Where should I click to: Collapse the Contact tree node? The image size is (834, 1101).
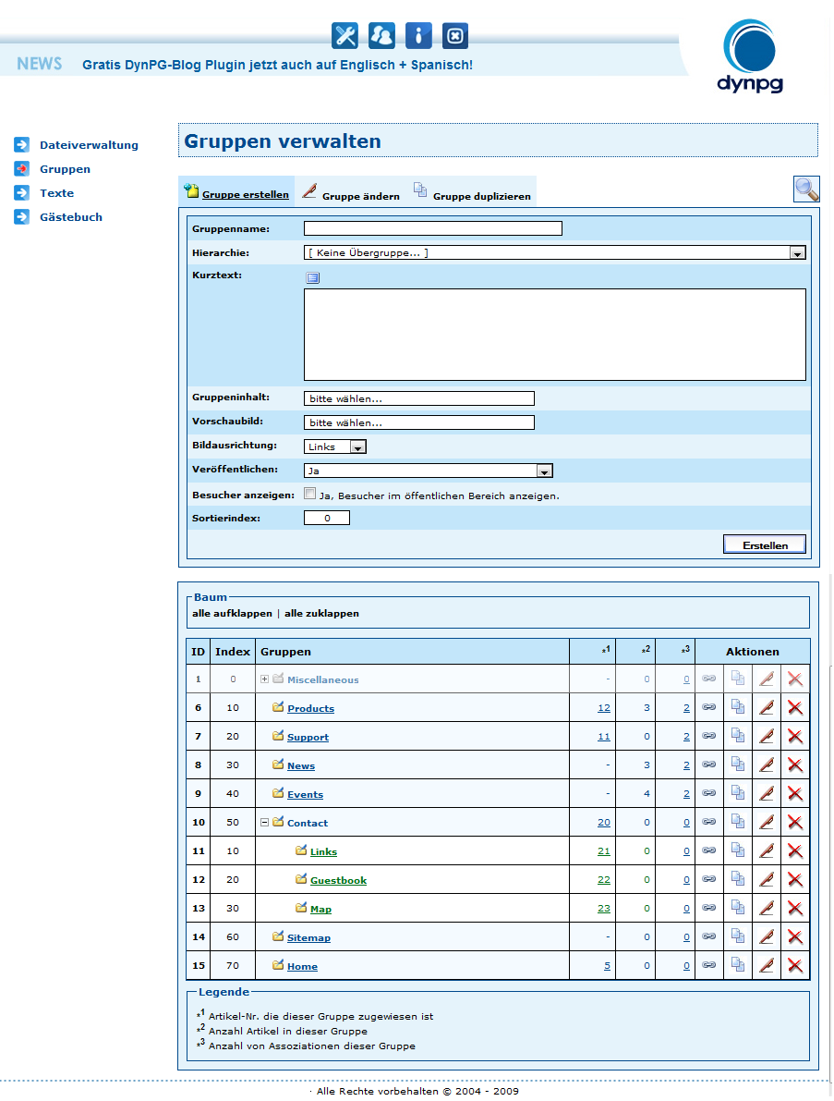click(x=265, y=823)
